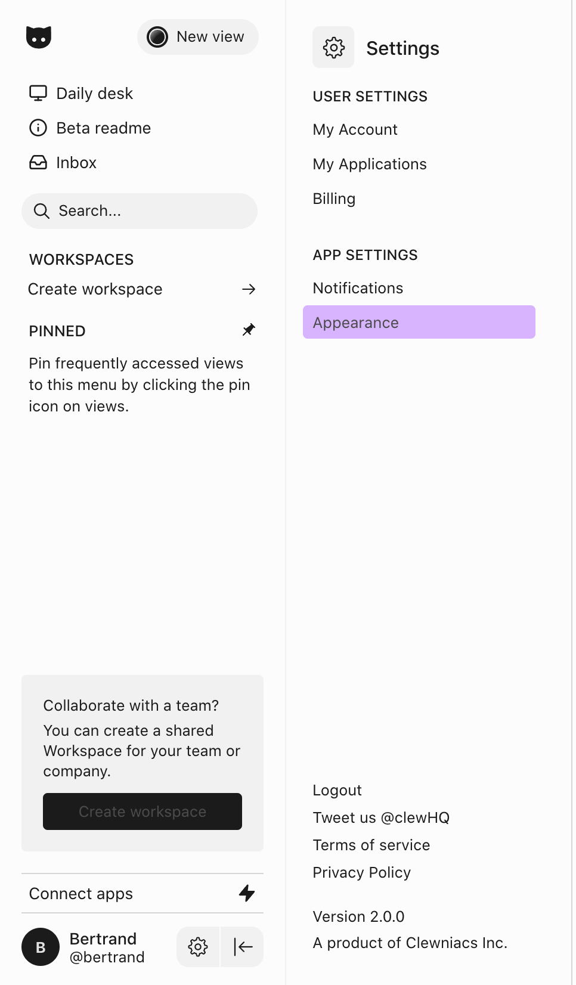
Task: Click the Daily desk monitor icon
Action: (x=38, y=93)
